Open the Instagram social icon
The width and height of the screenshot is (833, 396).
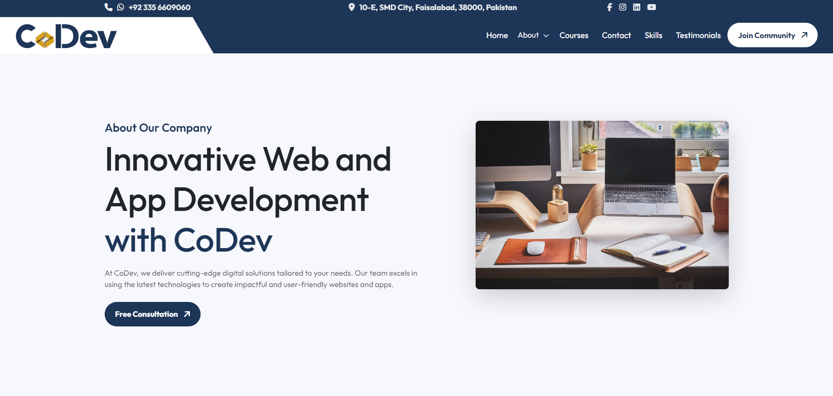622,7
